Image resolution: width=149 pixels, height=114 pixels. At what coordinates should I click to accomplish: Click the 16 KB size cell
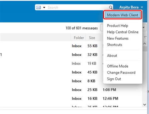(x=92, y=99)
